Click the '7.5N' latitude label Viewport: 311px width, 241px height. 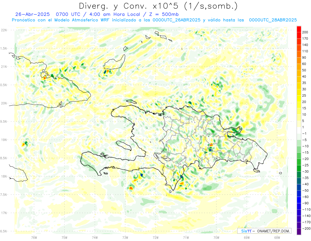pyautogui.click(x=3, y=195)
